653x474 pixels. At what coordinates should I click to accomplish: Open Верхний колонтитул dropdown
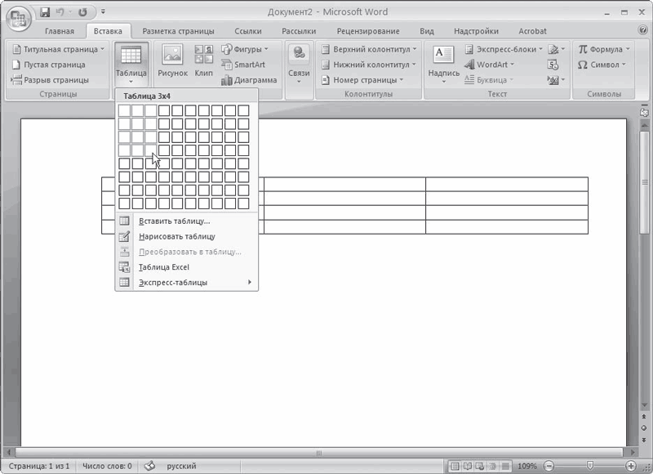[x=369, y=49]
